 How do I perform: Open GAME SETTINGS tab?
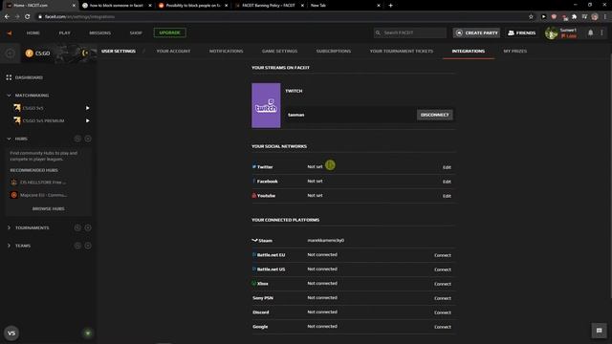tap(279, 51)
